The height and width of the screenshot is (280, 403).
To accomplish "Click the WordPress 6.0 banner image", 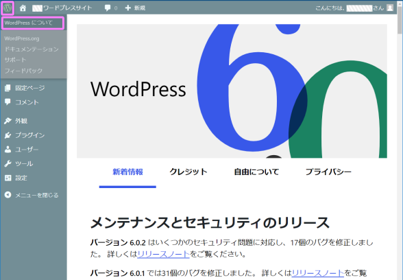I will pos(232,91).
